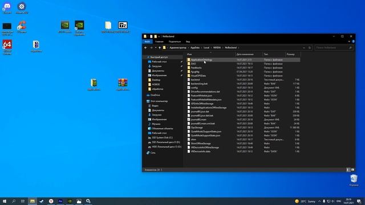The height and width of the screenshot is (205, 365).
Task: Go up one folder level in Explorer
Action: pos(160,48)
